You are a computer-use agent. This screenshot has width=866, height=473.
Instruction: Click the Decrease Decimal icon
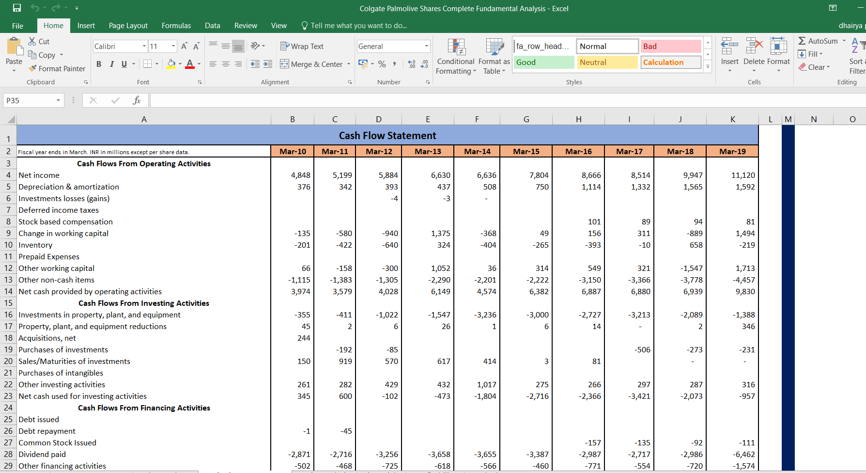424,64
